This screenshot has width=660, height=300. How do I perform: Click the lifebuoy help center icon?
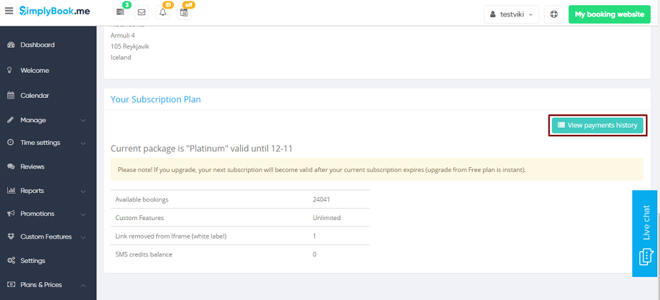[x=554, y=14]
